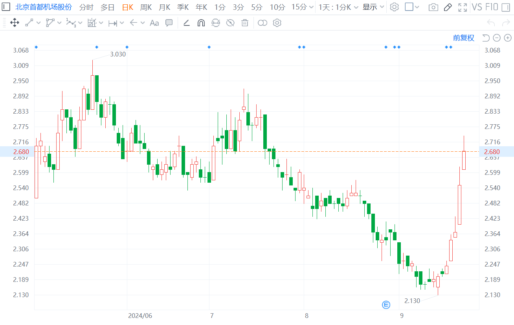Select the arrow marker tool
Viewport: 514px width, 325px height.
pyautogui.click(x=133, y=23)
